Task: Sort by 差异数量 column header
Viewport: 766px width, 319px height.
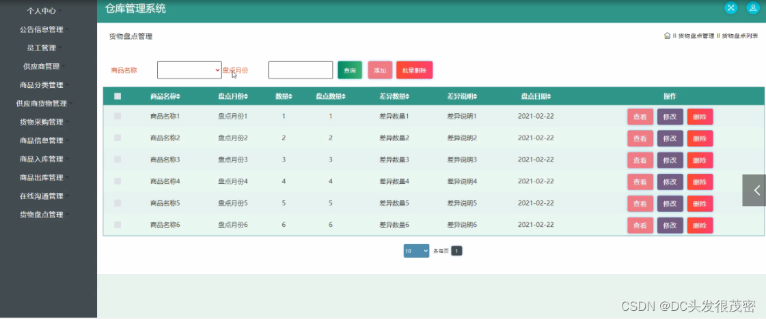Action: click(394, 96)
